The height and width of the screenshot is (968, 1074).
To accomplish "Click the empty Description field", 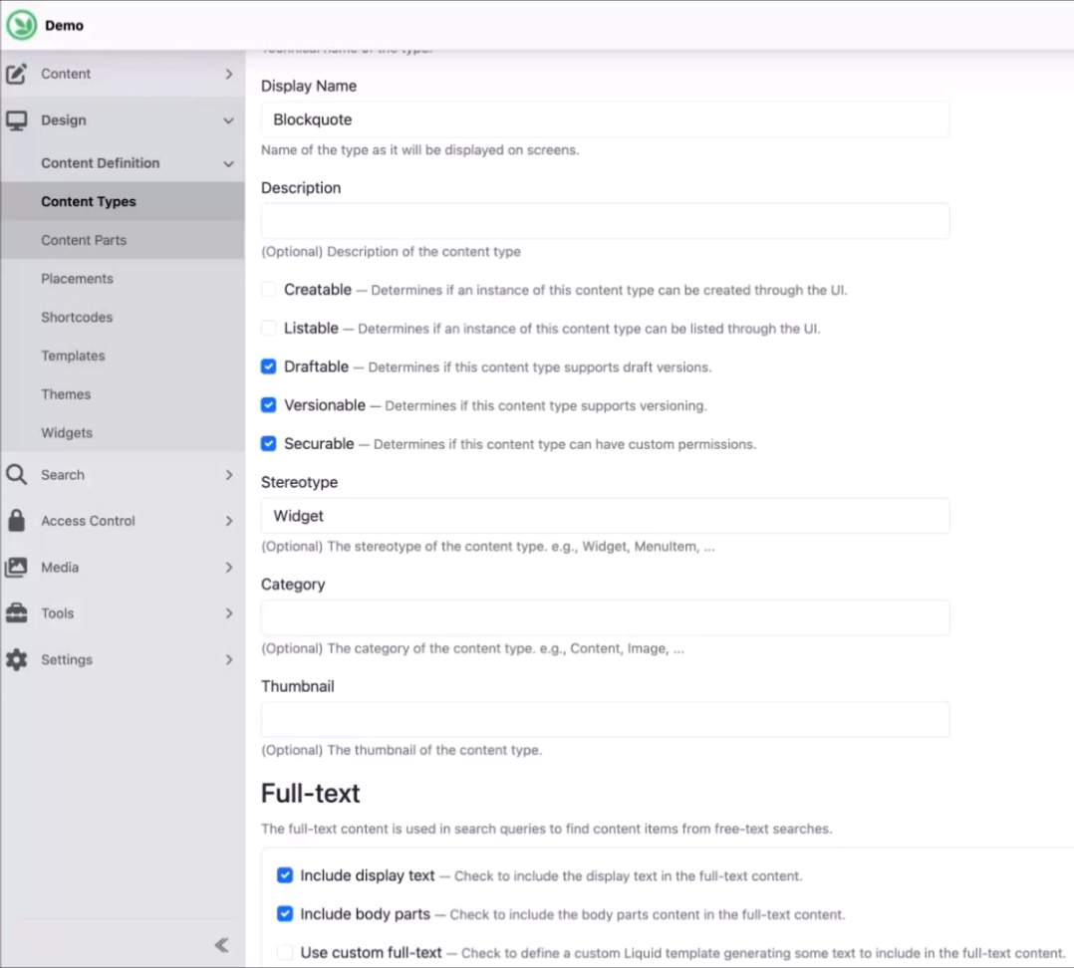I will pyautogui.click(x=605, y=221).
